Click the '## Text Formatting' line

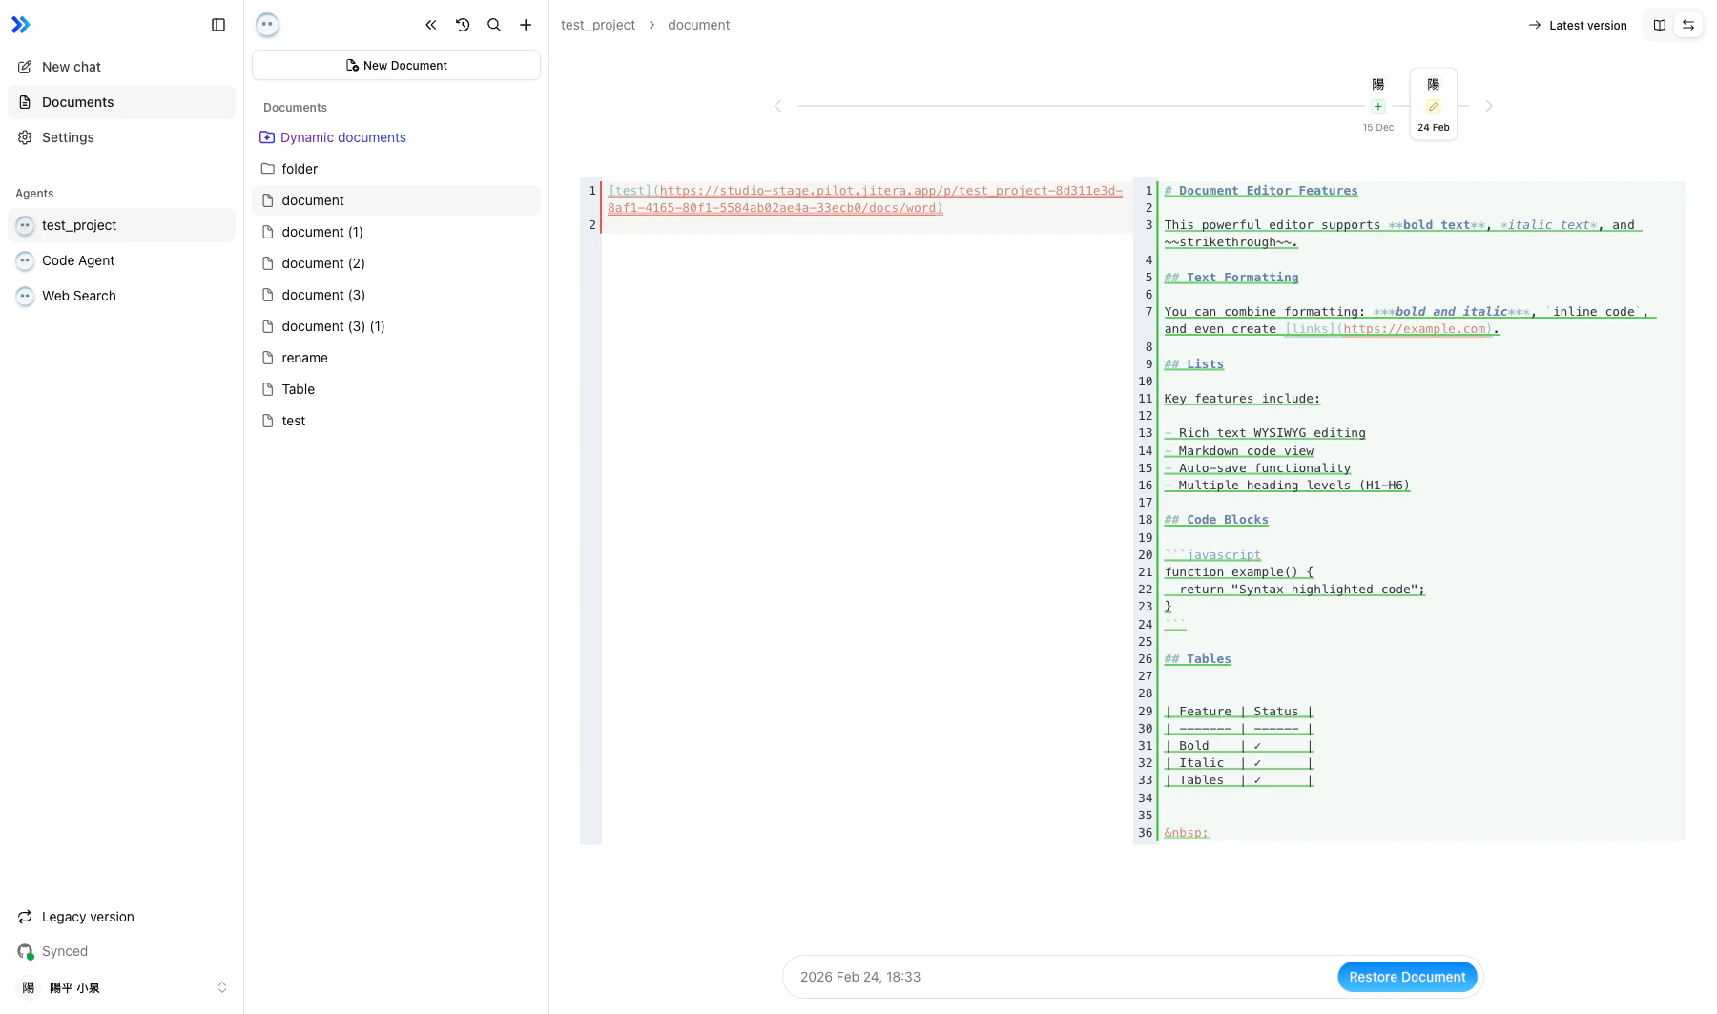[1231, 278]
